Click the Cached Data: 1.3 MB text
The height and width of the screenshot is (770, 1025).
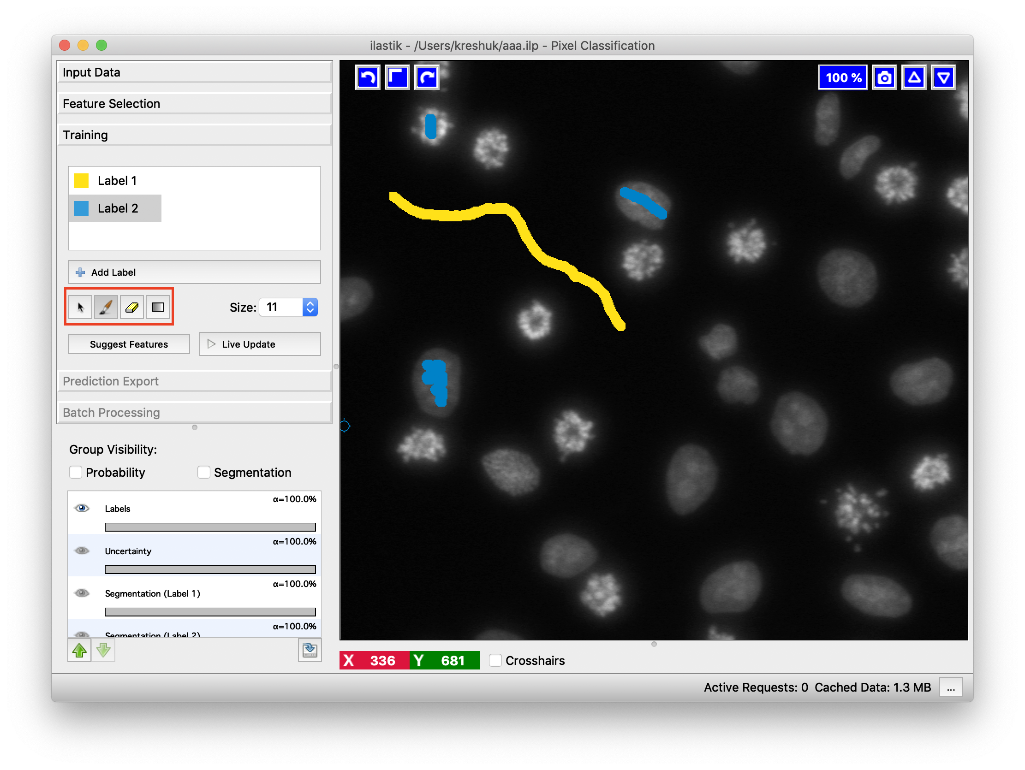point(874,688)
